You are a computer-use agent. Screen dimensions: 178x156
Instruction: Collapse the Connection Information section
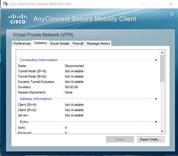coord(156,60)
